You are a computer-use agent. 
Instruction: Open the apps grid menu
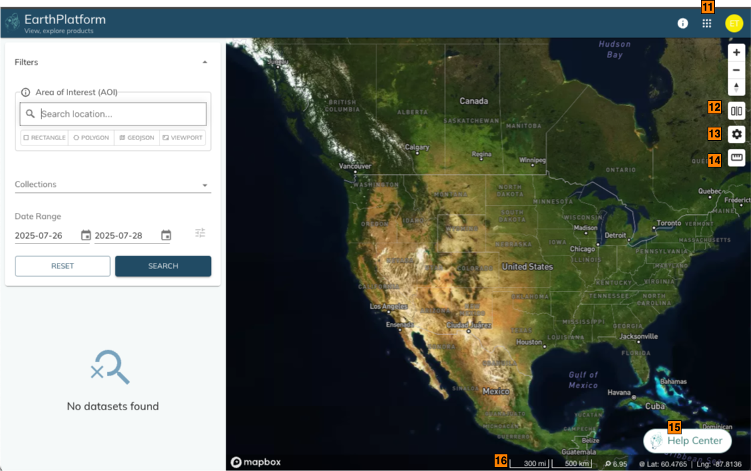tap(707, 23)
